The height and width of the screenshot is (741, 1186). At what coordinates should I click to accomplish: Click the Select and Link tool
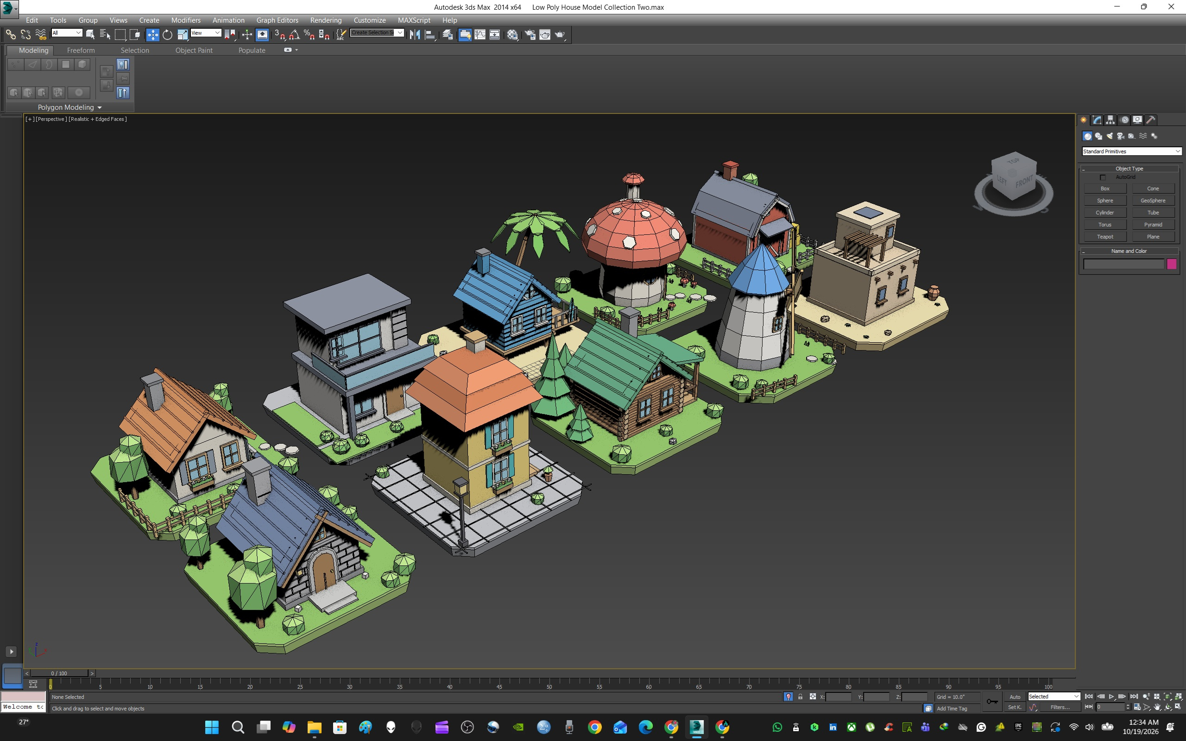10,34
